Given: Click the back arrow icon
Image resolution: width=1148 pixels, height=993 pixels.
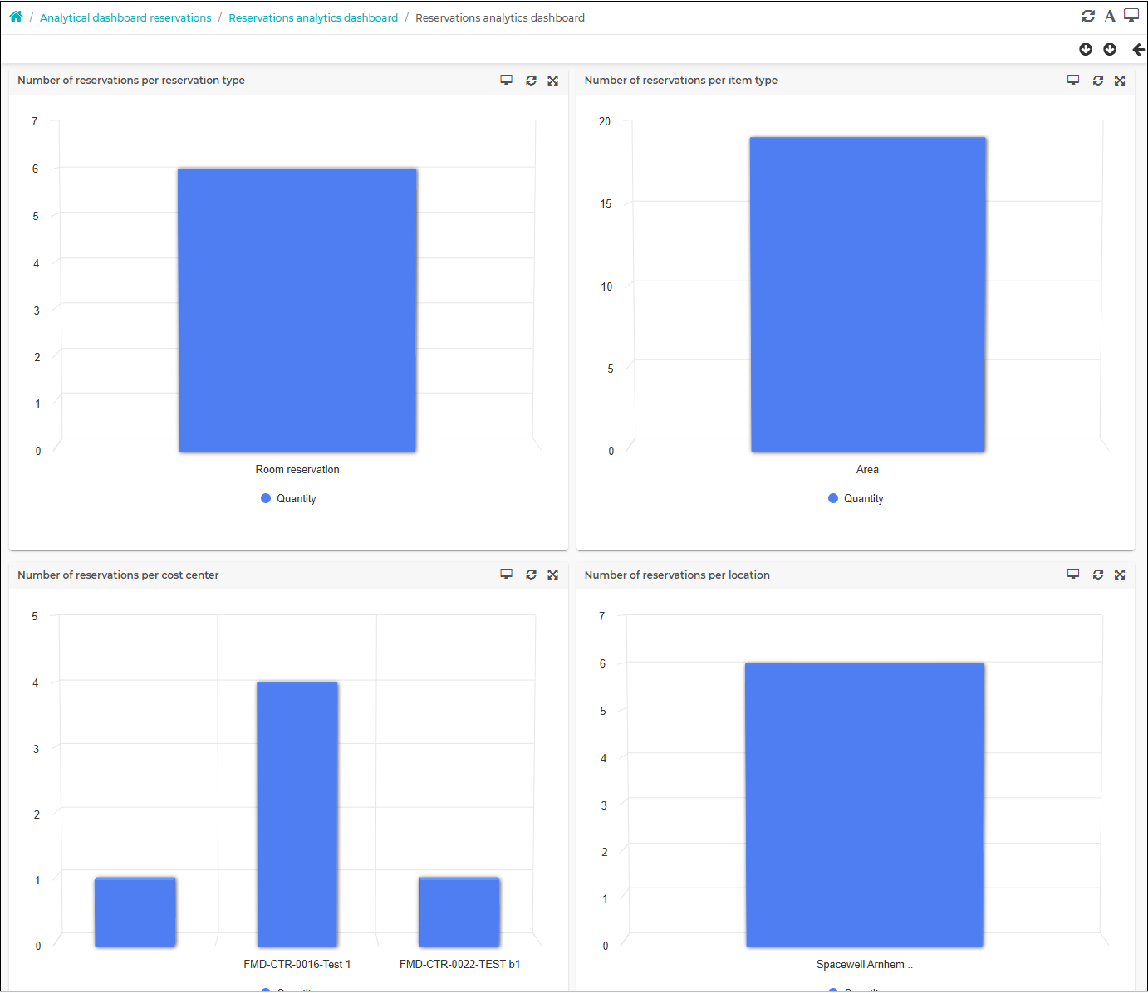Looking at the screenshot, I should 1138,50.
